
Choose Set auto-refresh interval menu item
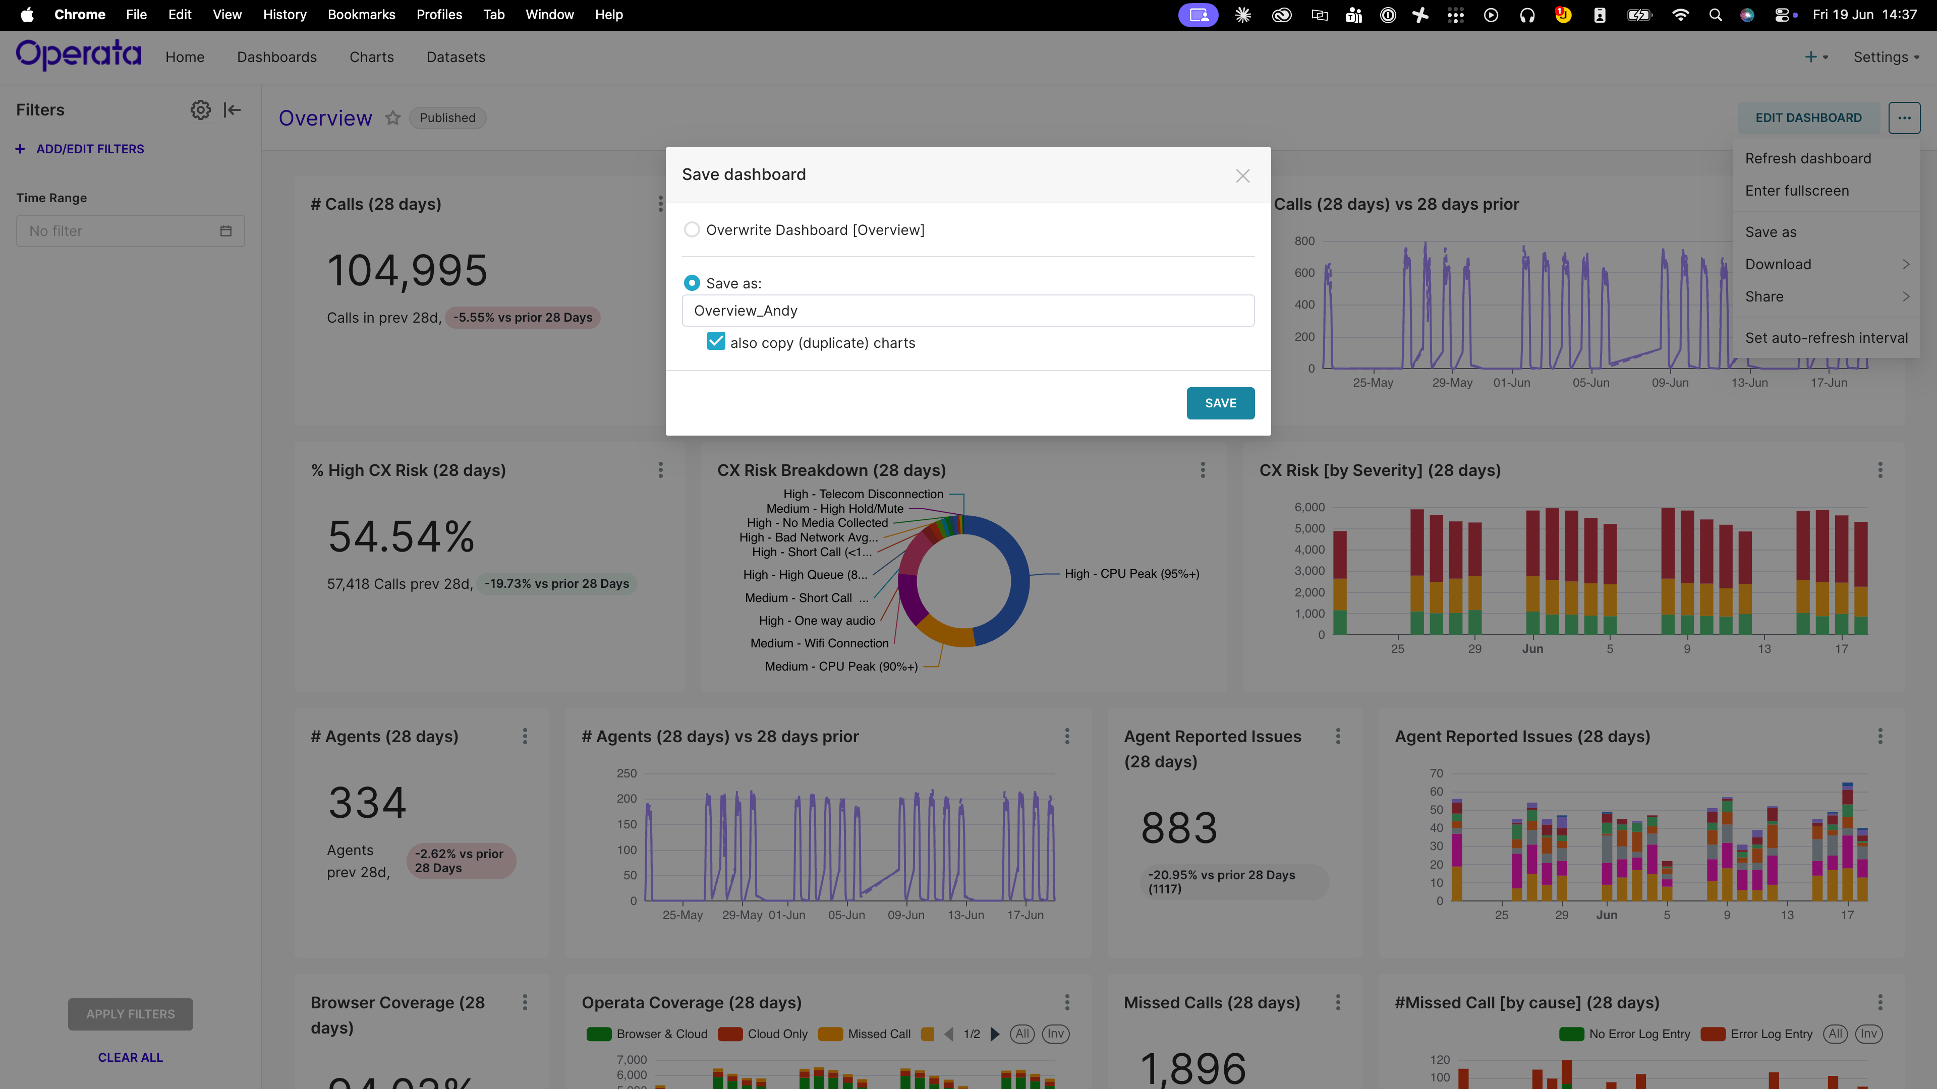1827,338
